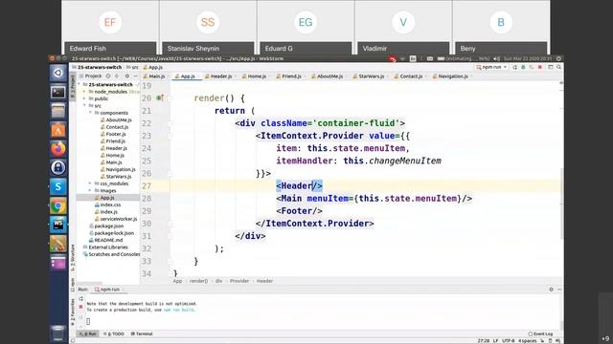
Task: Select package.json in the project tree
Action: 108,226
